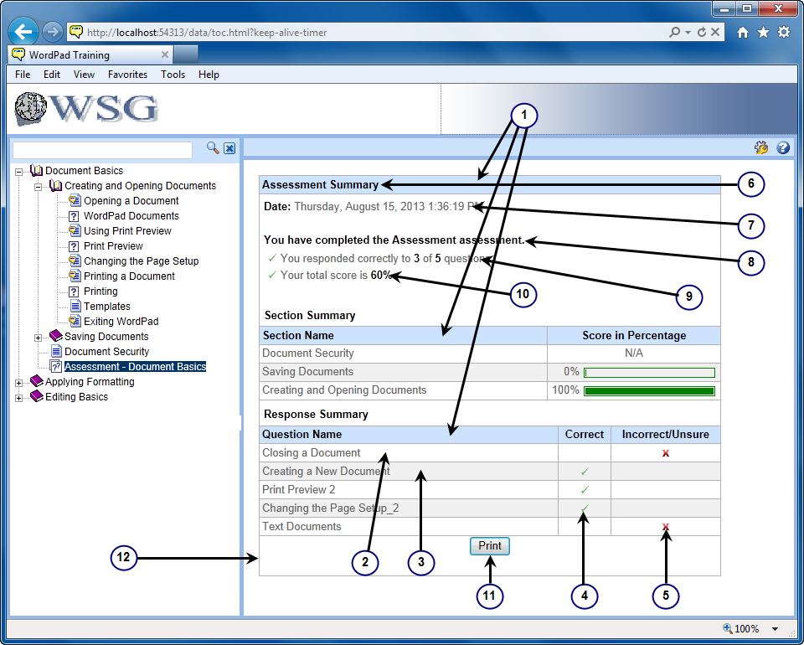The image size is (804, 645).
Task: Collapse the Creating and Opening Documents node
Action: click(37, 185)
